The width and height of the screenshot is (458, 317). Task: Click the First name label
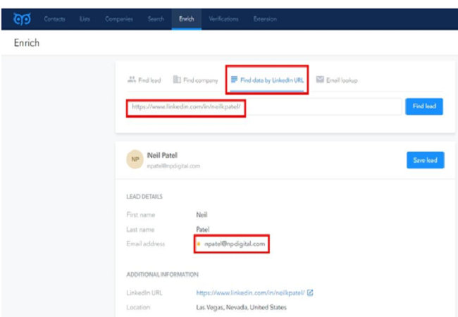140,215
